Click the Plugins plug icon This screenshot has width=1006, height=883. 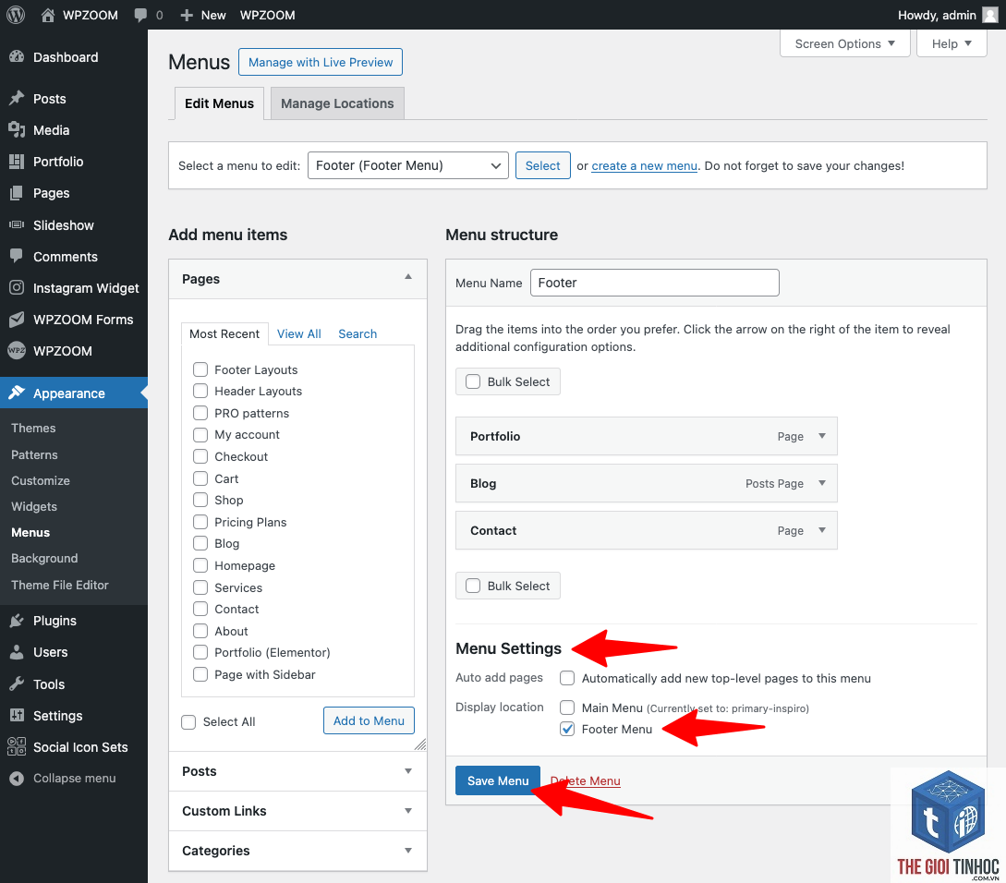click(17, 620)
